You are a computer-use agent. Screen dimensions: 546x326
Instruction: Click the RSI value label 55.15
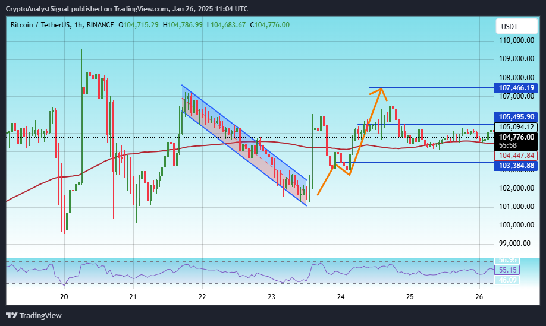point(507,270)
